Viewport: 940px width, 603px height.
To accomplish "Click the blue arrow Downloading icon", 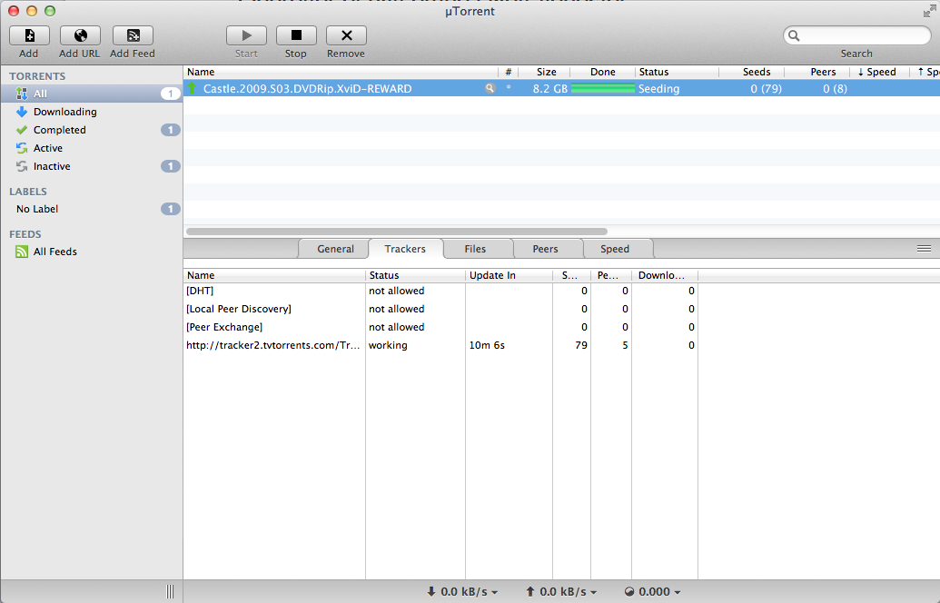I will [x=22, y=112].
